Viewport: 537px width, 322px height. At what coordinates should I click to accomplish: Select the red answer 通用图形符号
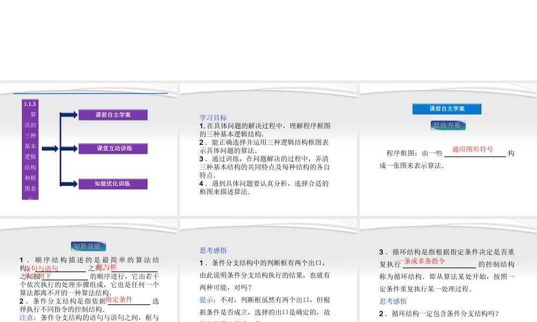pos(472,149)
